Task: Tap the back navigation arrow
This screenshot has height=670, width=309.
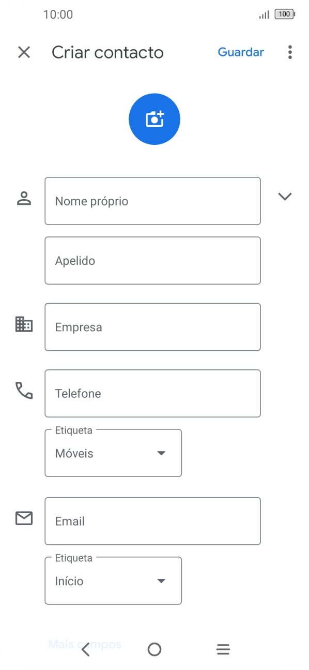Action: (x=85, y=649)
